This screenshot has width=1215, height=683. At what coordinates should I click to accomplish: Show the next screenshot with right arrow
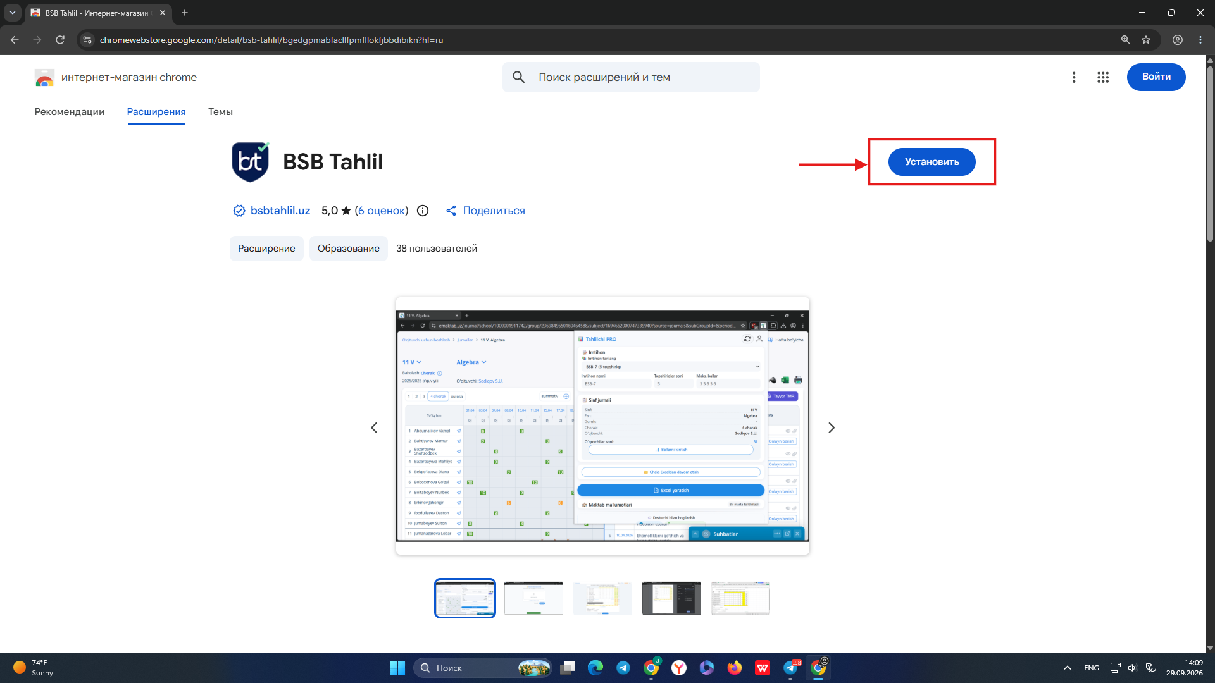pyautogui.click(x=832, y=428)
